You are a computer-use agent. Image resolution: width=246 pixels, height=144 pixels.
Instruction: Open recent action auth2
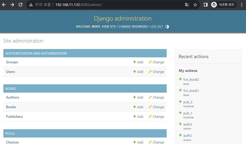point(187,135)
